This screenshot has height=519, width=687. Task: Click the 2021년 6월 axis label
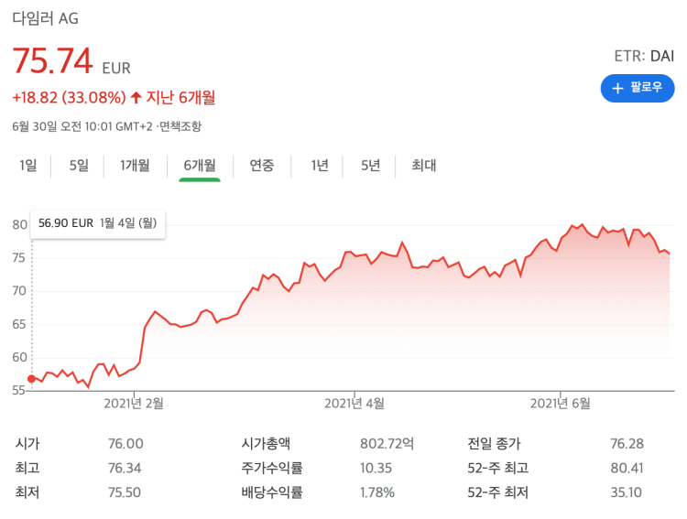(x=560, y=404)
